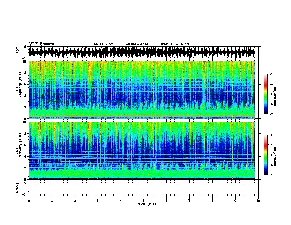Click the "6" kHz tick on ch.2 spectrogram
The height and width of the screenshot is (225, 291).
pyautogui.click(x=25, y=145)
